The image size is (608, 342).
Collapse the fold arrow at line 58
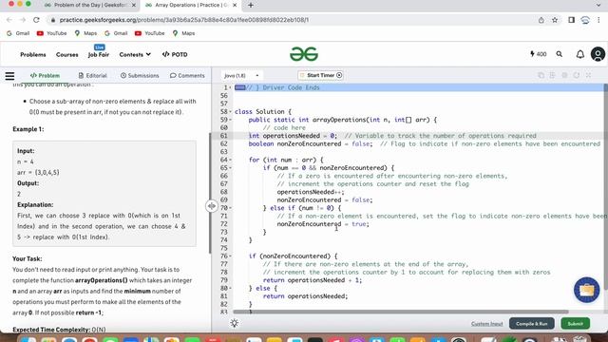coord(230,112)
